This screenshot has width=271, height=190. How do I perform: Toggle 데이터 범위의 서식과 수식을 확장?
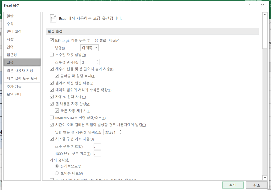[52, 90]
